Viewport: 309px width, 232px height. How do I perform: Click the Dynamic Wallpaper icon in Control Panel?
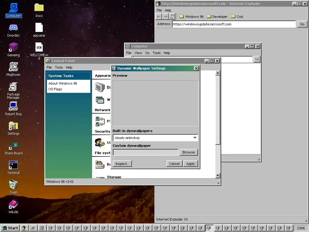[100, 87]
